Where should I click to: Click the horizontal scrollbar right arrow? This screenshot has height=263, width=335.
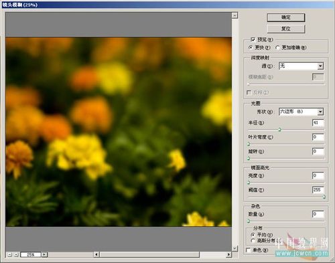point(228,254)
